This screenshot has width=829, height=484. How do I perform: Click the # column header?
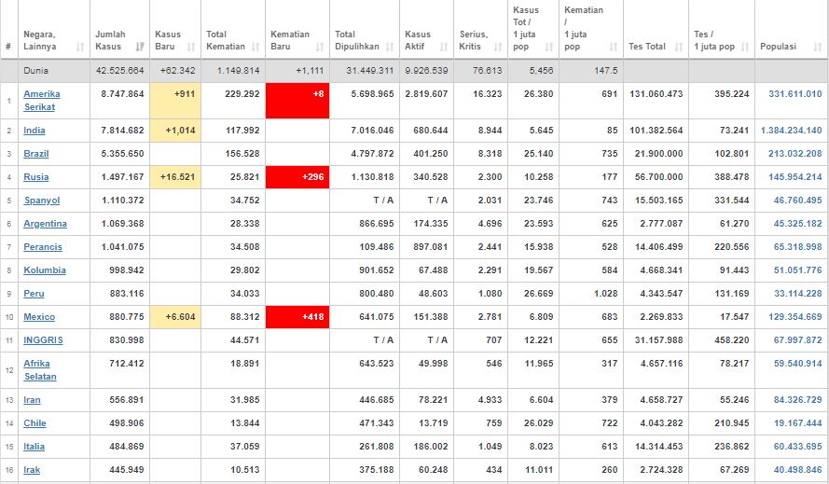(8, 47)
